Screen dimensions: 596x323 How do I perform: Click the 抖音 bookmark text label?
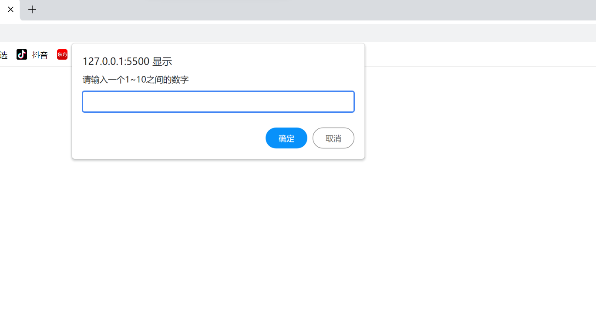[40, 55]
